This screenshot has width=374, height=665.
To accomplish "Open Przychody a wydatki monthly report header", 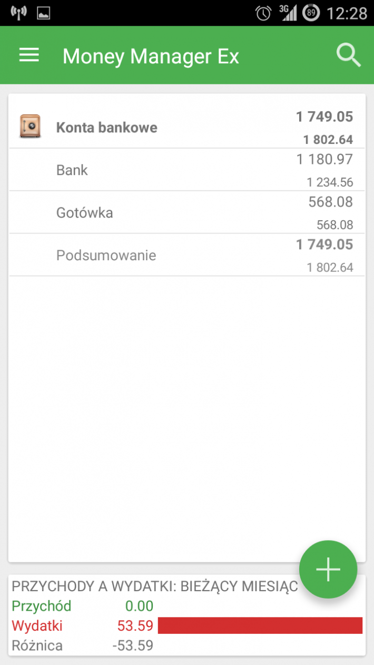I will 155,586.
